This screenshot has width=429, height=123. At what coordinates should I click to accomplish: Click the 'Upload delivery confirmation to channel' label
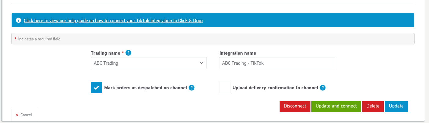275,88
